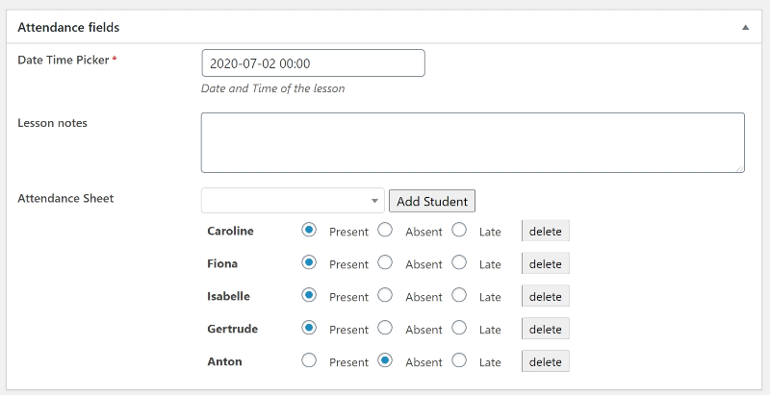Open the Attendance Sheet student dropdown
770x395 pixels.
[293, 201]
